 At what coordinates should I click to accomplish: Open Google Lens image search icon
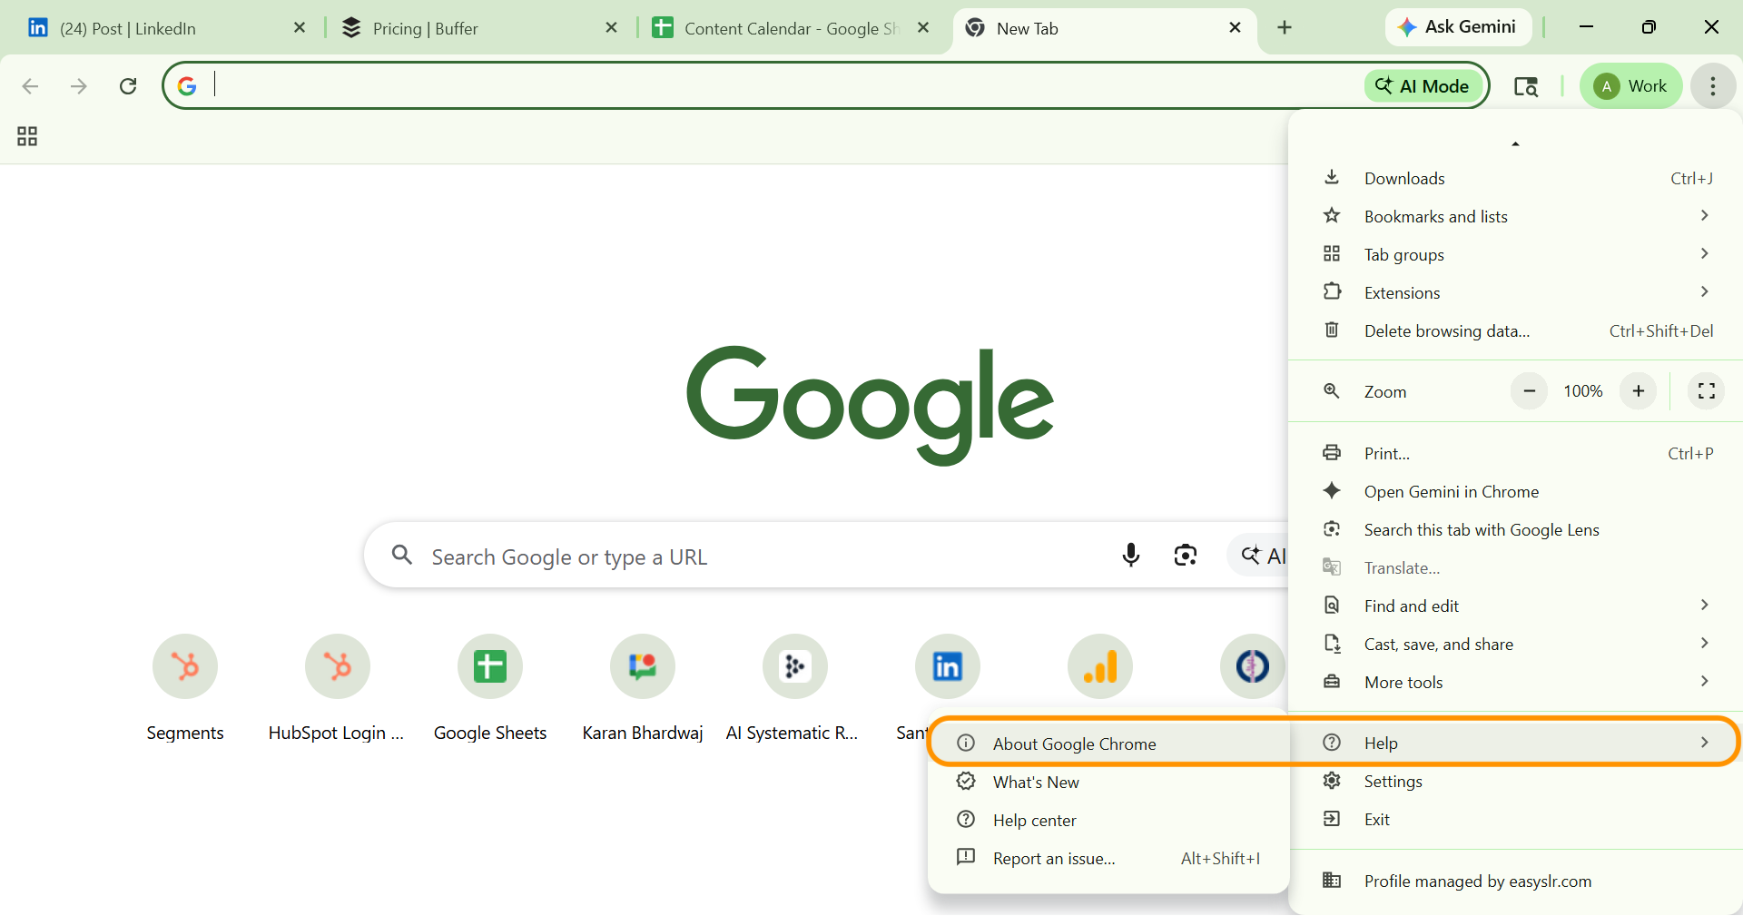[1185, 555]
